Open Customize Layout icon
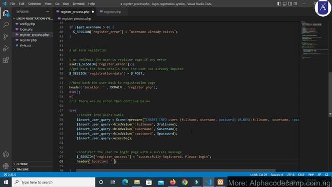 point(295,4)
